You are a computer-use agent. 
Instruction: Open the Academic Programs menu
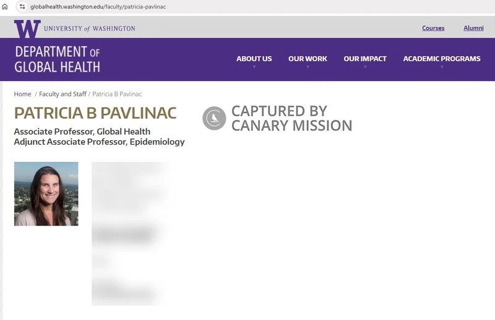point(442,59)
